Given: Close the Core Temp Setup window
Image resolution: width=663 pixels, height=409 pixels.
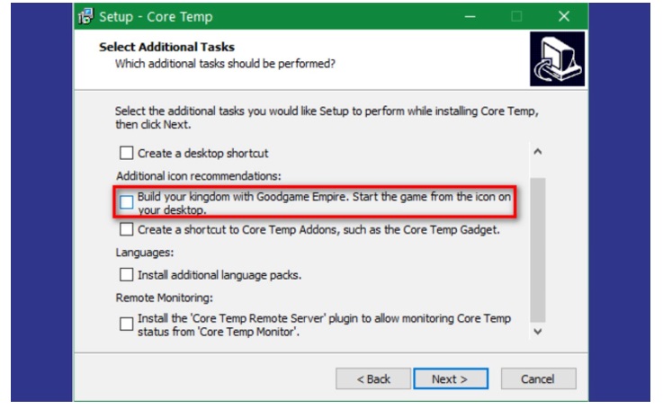Looking at the screenshot, I should (564, 16).
